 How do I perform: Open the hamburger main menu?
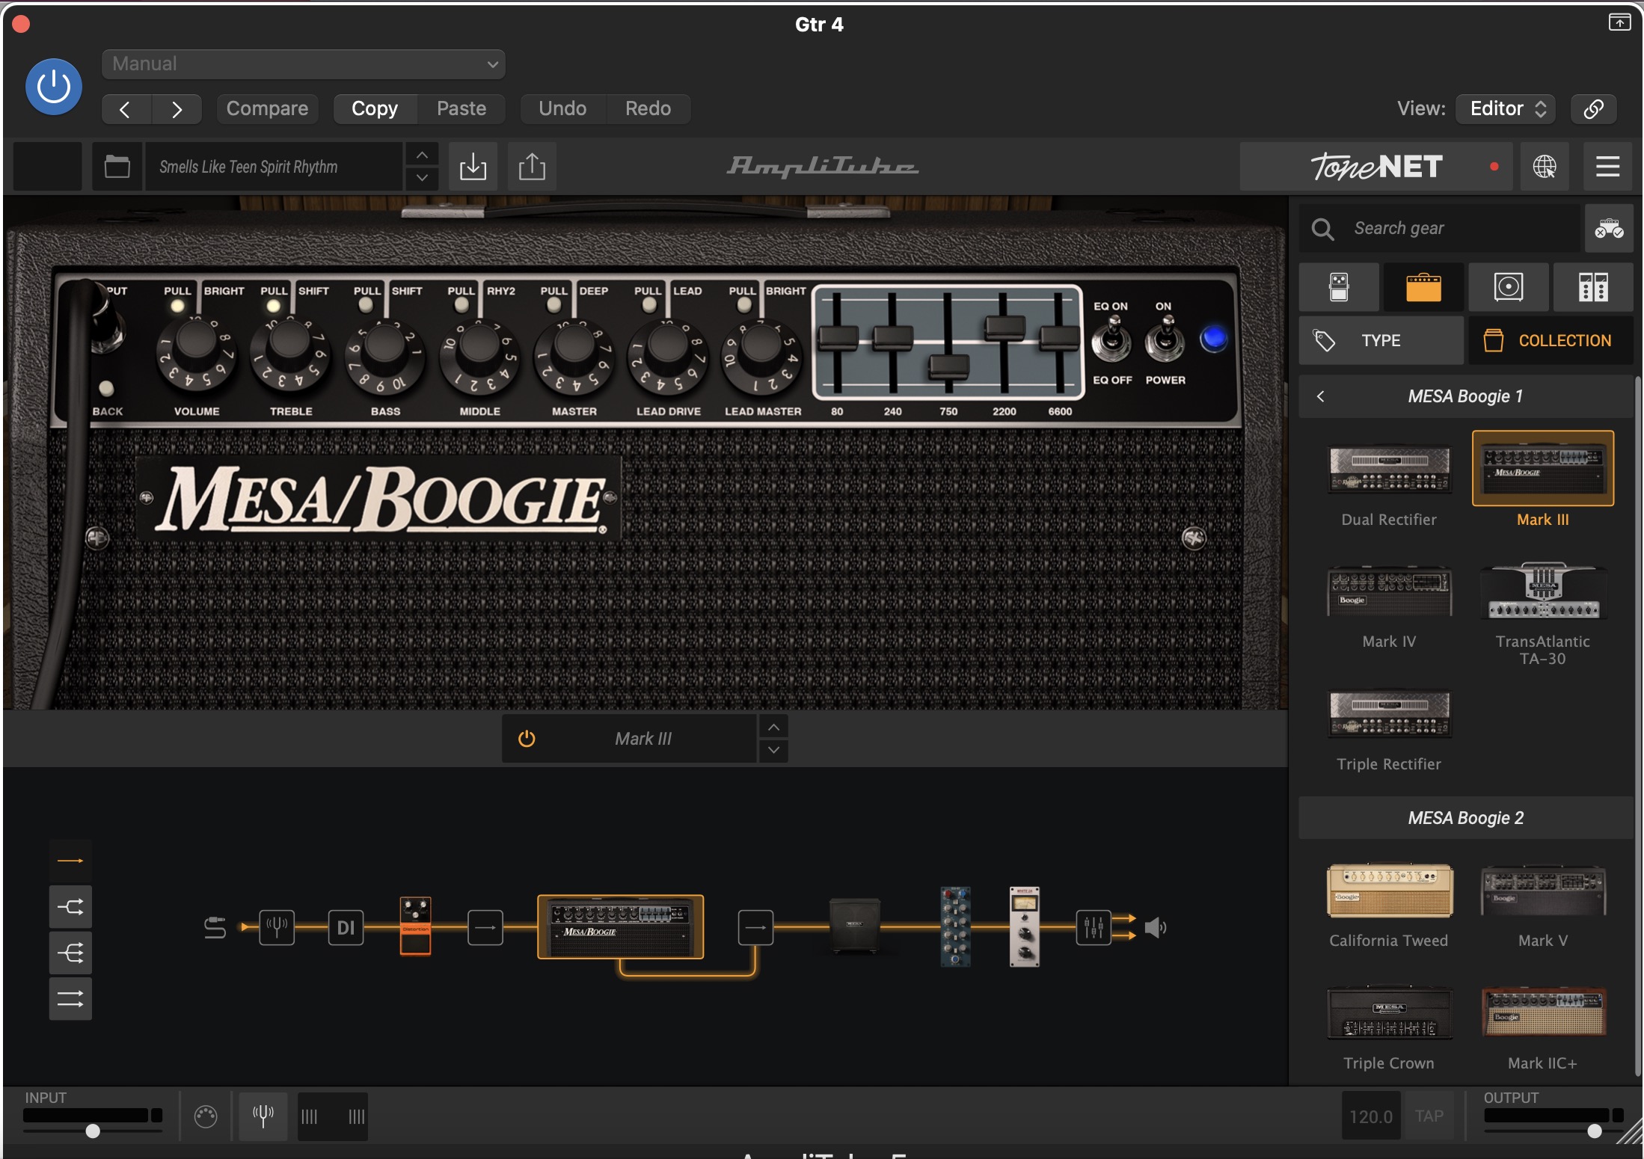pos(1607,166)
